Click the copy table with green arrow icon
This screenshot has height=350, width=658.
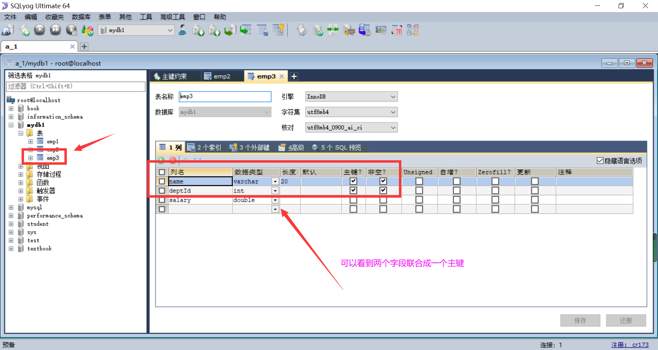pos(246,30)
